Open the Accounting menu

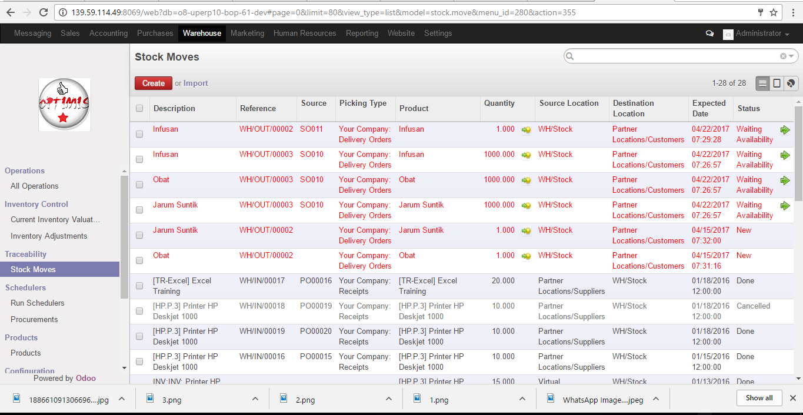tap(108, 34)
